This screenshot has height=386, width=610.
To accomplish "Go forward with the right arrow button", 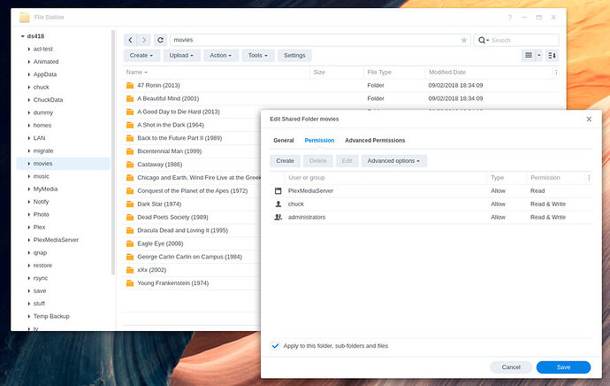I will [144, 40].
